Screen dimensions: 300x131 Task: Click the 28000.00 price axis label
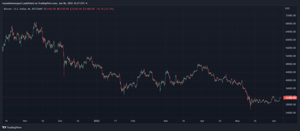pyautogui.click(x=291, y=105)
